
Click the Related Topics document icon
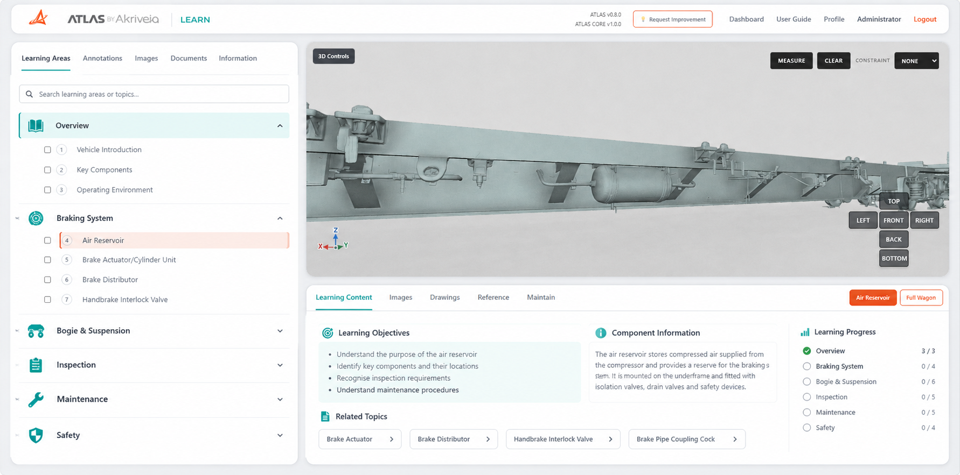(x=325, y=416)
